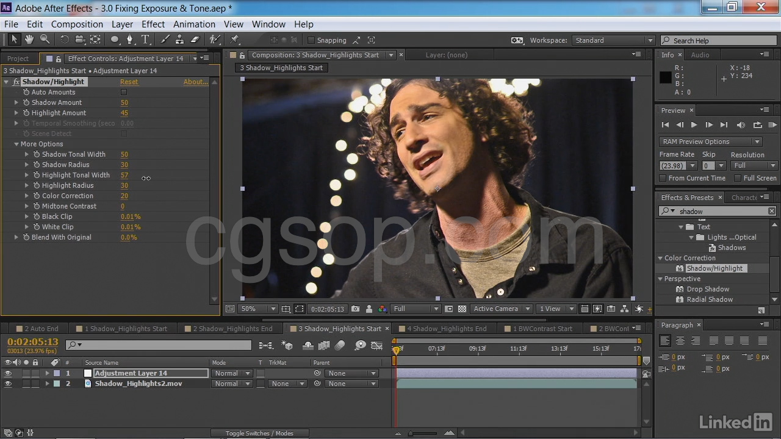This screenshot has width=781, height=439.
Task: Select the Horizontal Type tool
Action: pos(146,40)
